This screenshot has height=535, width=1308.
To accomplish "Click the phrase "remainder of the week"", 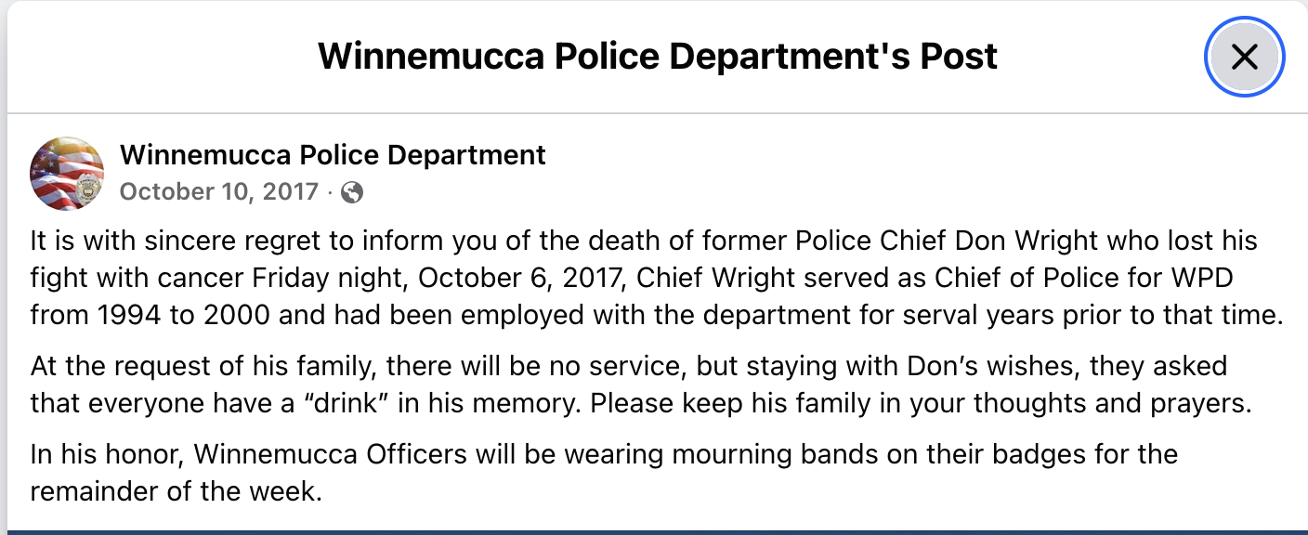I will coord(176,490).
